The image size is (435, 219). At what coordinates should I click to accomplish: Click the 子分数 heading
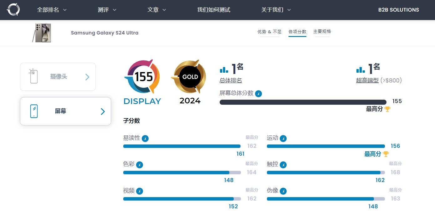131,121
